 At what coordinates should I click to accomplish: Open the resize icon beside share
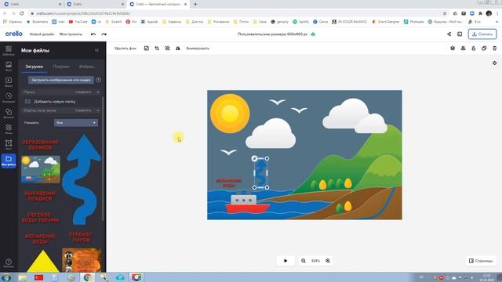460,34
